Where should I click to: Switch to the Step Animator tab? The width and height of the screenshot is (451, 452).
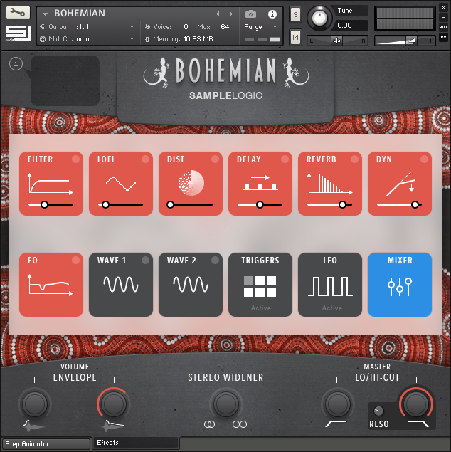coord(46,443)
